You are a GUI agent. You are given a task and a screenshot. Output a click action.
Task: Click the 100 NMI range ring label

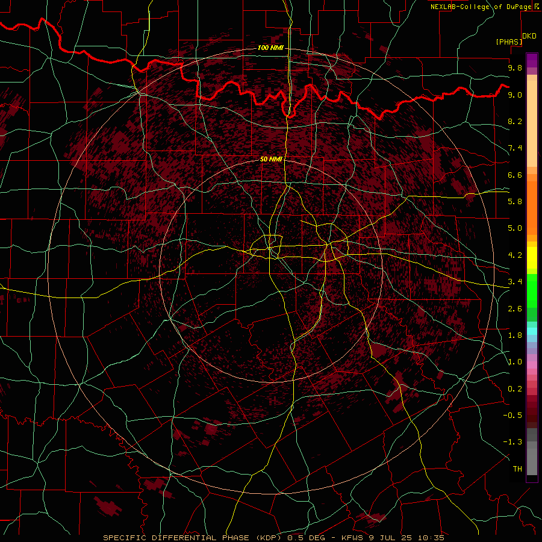tap(270, 48)
